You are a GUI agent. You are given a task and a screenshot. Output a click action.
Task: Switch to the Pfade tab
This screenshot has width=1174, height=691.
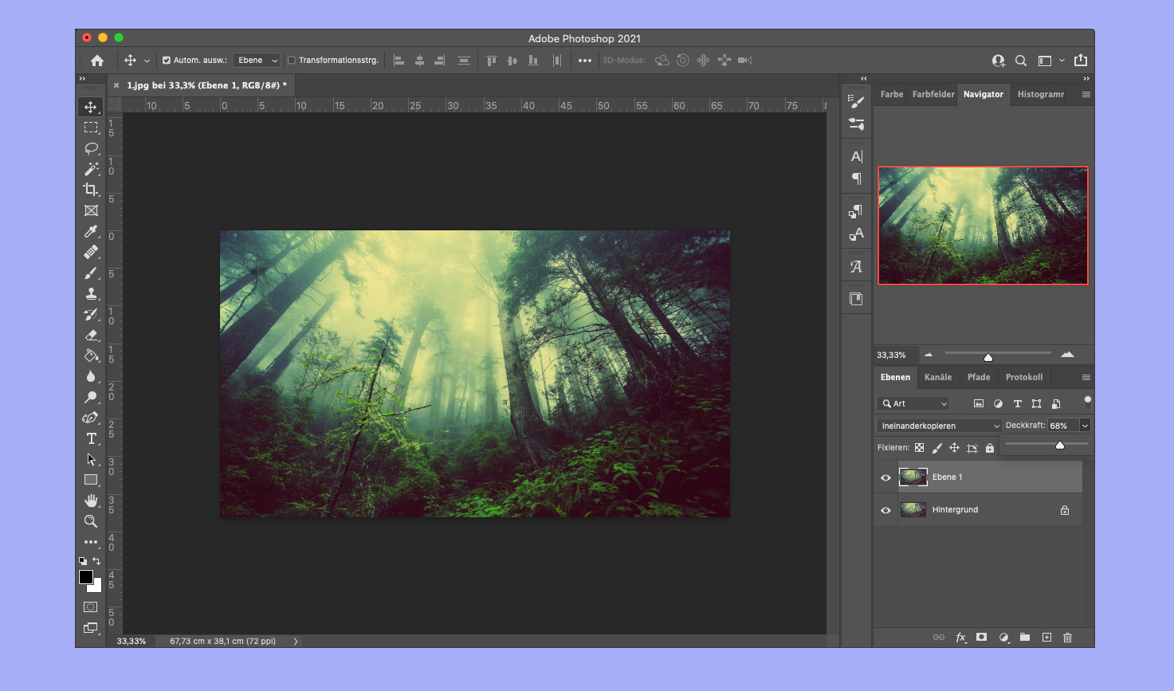click(x=979, y=377)
